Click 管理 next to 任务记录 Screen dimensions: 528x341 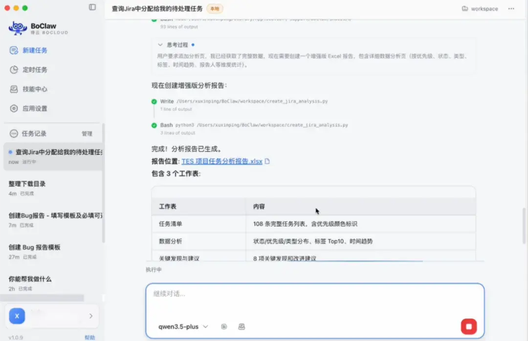87,134
